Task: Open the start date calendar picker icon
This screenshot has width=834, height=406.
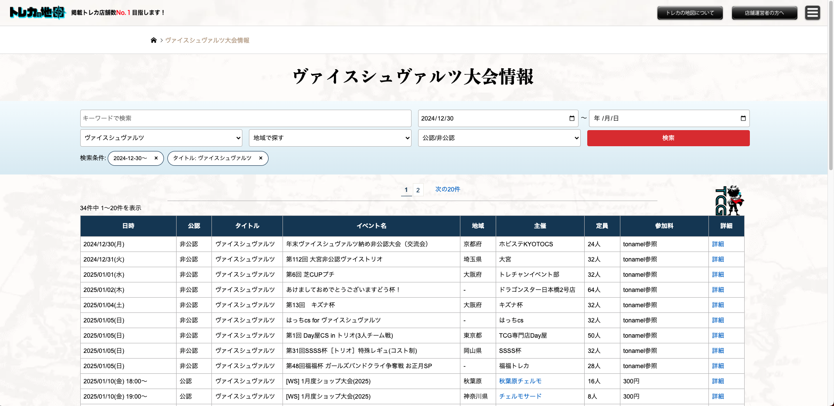Action: pos(572,118)
